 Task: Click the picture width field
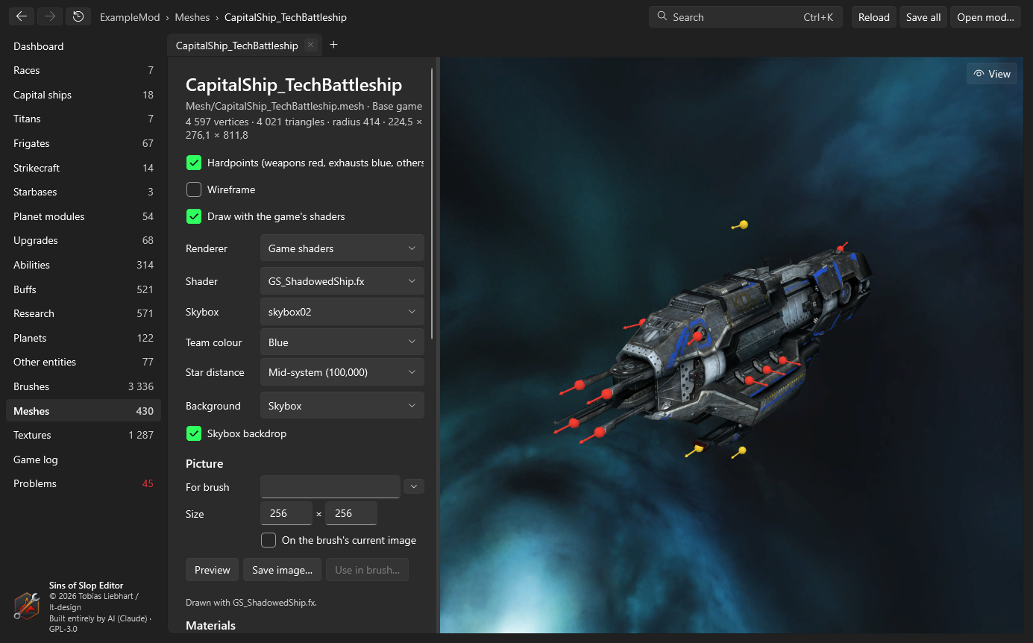[x=286, y=513]
